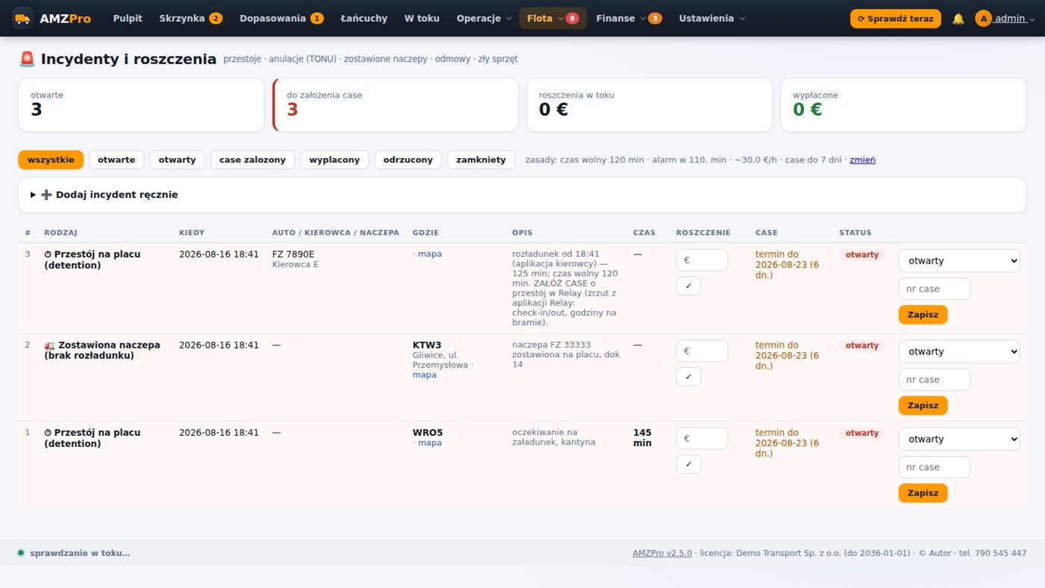This screenshot has width=1045, height=588.
Task: Filter by 'zamkniety' status
Action: click(x=481, y=160)
